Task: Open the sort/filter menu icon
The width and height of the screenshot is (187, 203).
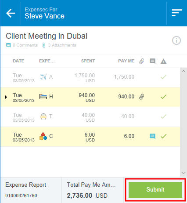Action: 177,13
